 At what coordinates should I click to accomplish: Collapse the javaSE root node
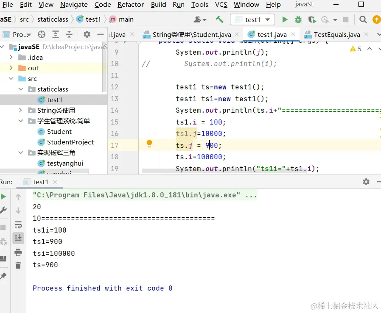[x=2, y=47]
